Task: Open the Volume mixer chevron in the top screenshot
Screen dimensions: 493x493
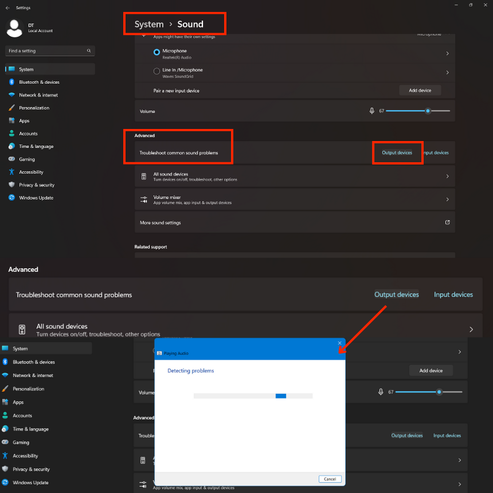Action: point(447,199)
